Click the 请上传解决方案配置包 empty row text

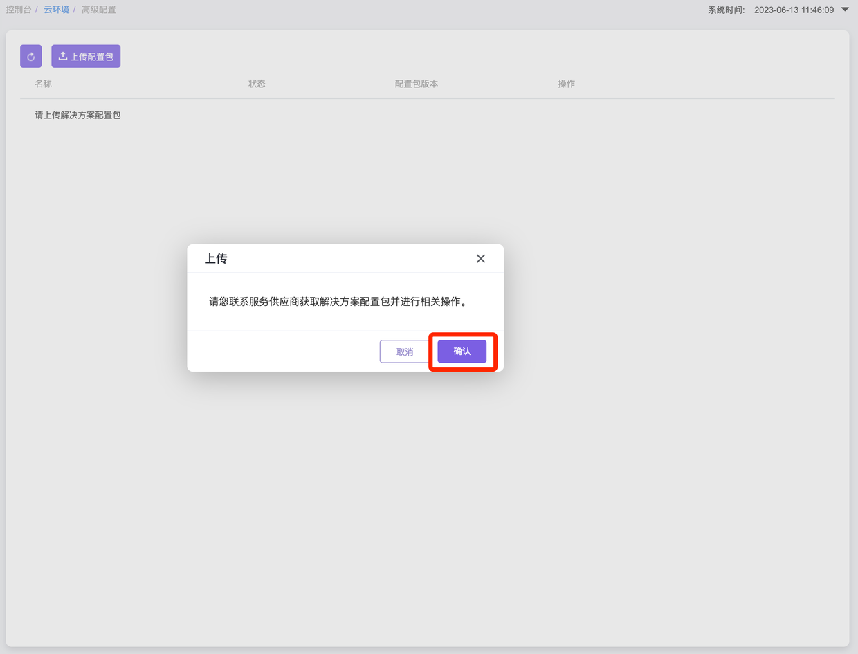77,115
